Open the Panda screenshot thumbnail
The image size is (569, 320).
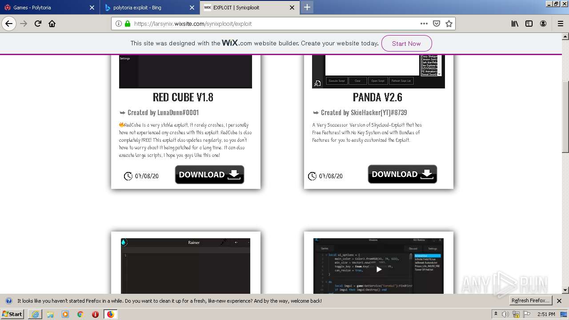[378, 71]
